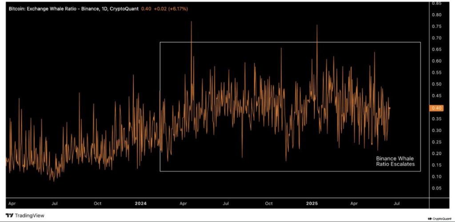Click the 0.50 price scale label
The width and height of the screenshot is (455, 222).
pos(436,84)
